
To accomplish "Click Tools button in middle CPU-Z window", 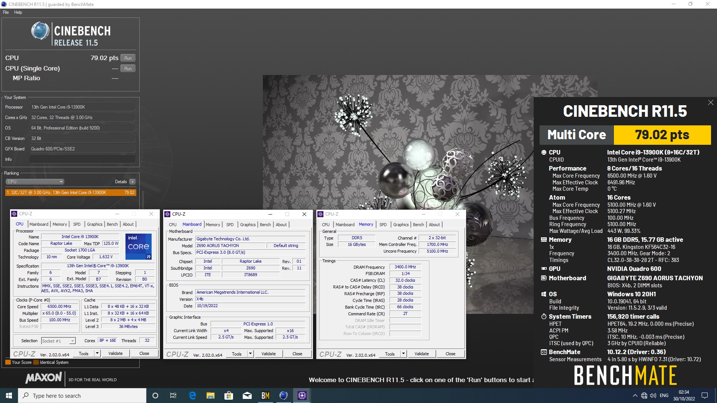I will coord(237,354).
